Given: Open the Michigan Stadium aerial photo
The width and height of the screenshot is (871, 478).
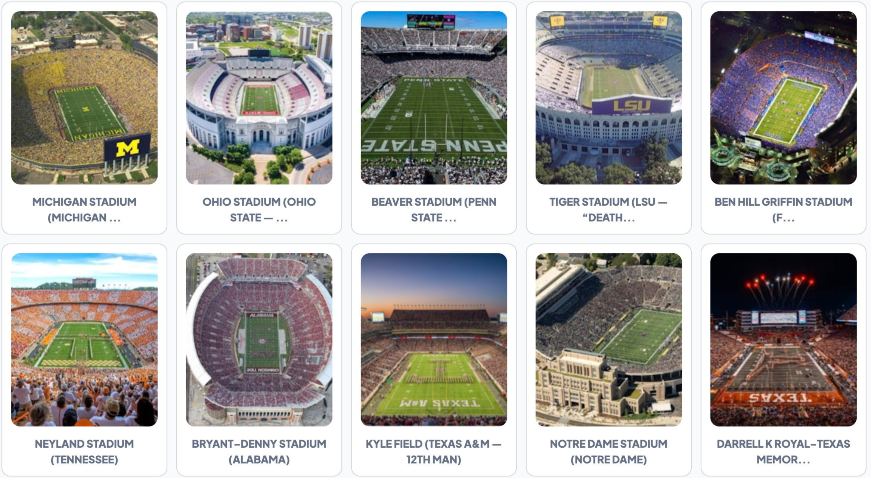Looking at the screenshot, I should (84, 98).
